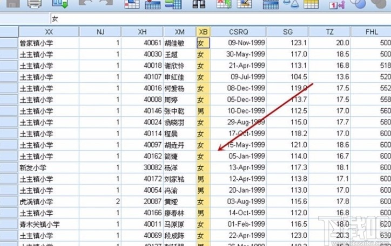
Task: Click the XH cell 20087
Action: pyautogui.click(x=142, y=201)
